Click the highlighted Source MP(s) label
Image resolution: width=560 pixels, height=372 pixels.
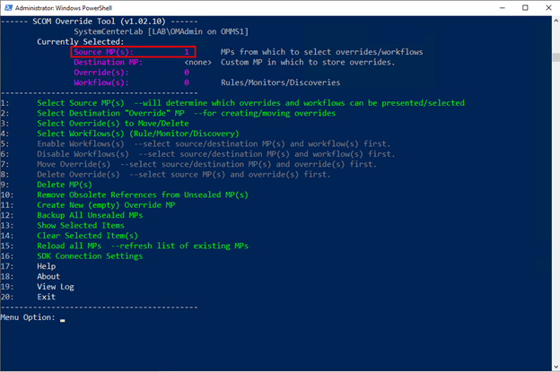coord(103,52)
